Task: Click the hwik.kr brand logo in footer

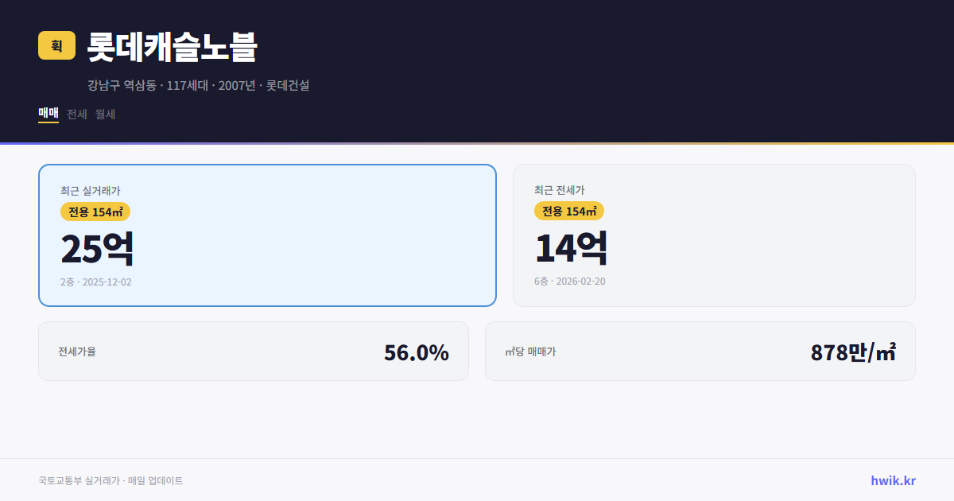Action: pos(891,480)
